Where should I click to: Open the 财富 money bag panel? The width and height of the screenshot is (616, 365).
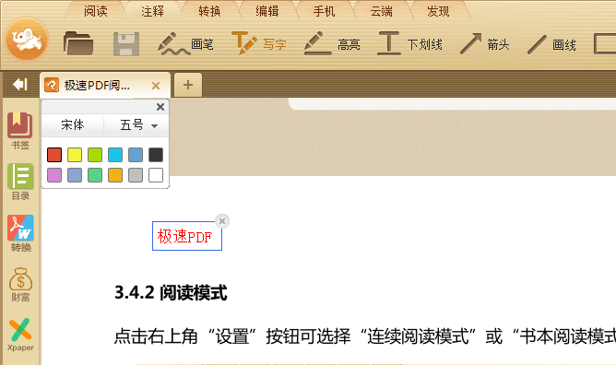click(20, 285)
